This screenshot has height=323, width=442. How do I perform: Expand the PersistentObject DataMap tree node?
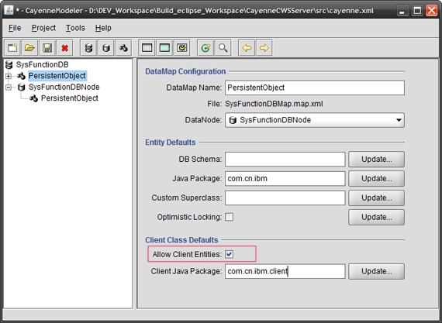pyautogui.click(x=9, y=76)
